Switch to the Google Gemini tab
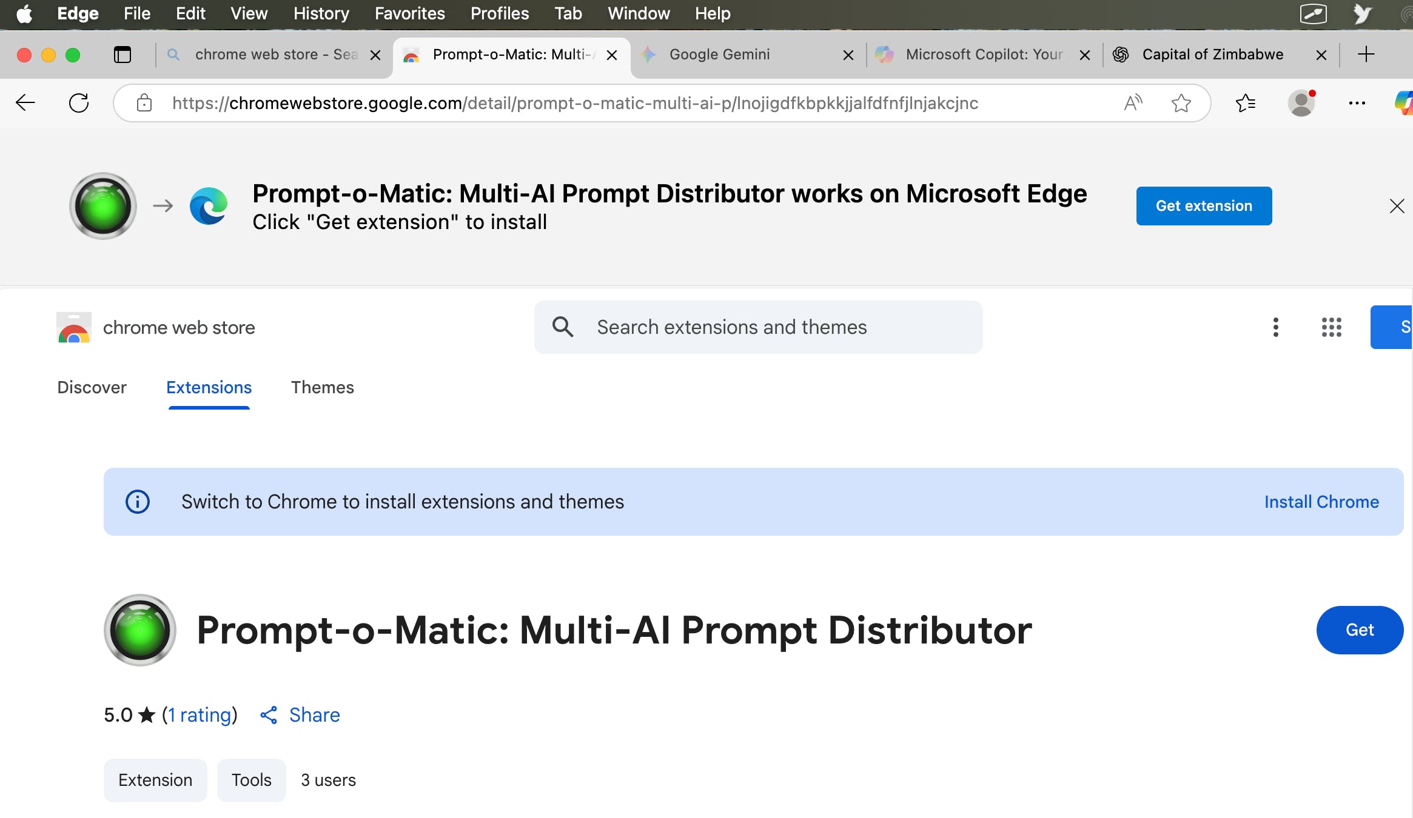Screen dimensions: 1413x818 [x=719, y=55]
